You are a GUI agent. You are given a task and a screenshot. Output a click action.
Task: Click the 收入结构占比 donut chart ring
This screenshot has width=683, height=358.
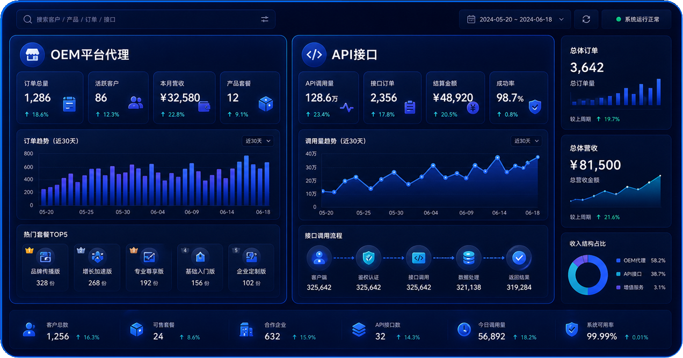pos(587,275)
